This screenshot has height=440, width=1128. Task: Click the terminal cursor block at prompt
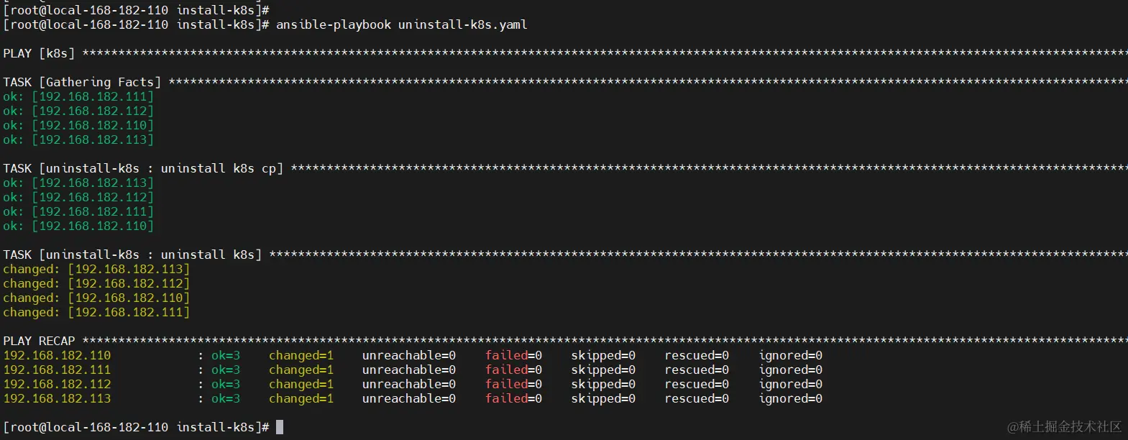click(x=280, y=427)
